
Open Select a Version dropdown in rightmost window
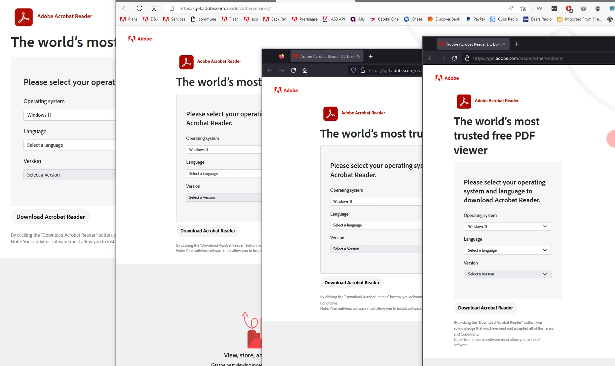coord(508,274)
